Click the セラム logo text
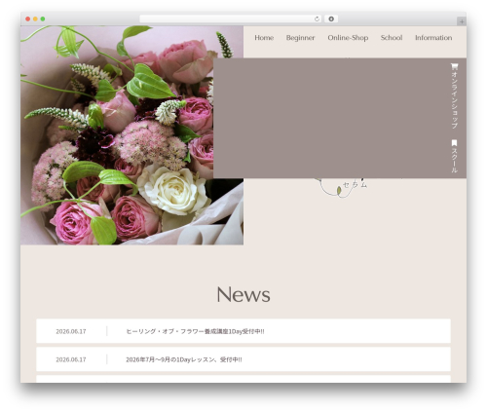 (355, 185)
